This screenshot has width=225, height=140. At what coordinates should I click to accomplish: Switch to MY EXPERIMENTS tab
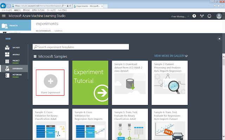43,31
